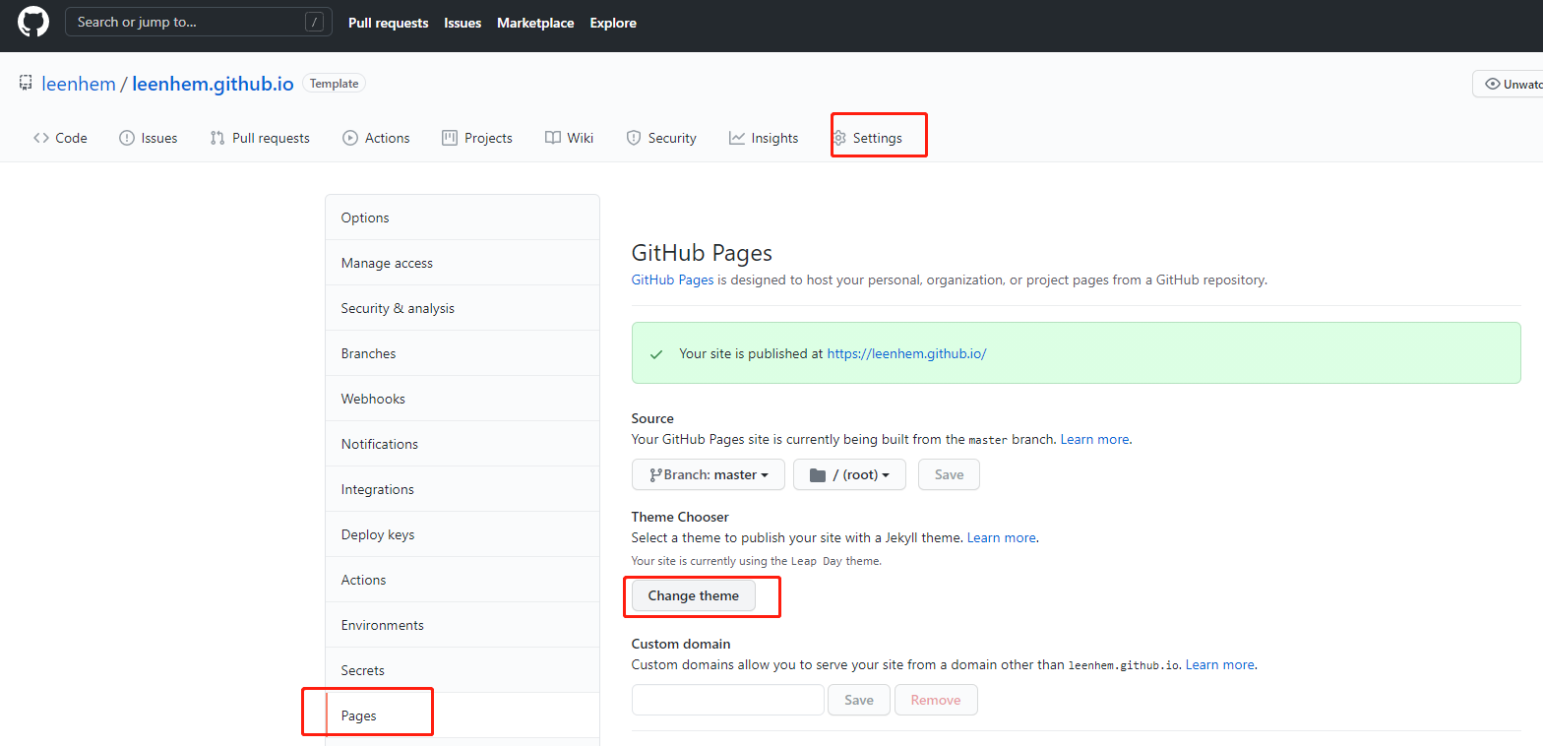
Task: Click Save button for custom domain
Action: [859, 700]
